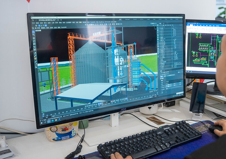Open the 模拟 menu
The image size is (226, 159).
(80, 22)
